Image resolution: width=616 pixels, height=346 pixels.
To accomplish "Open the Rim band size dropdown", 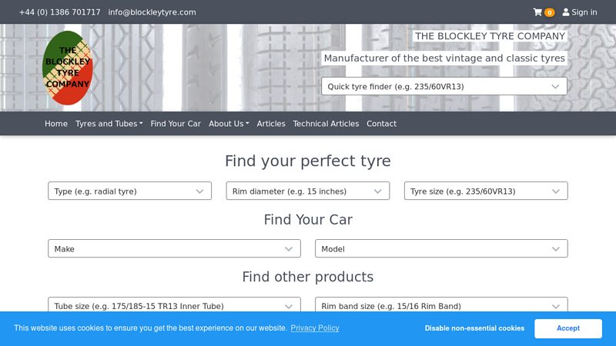I will tap(441, 304).
